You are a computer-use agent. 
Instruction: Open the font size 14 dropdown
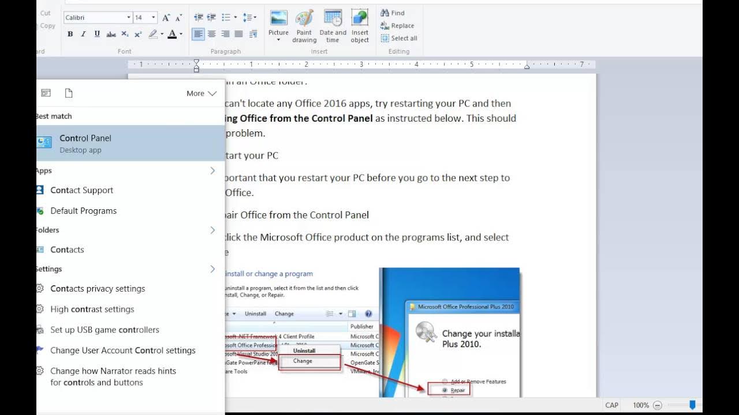[x=153, y=18]
